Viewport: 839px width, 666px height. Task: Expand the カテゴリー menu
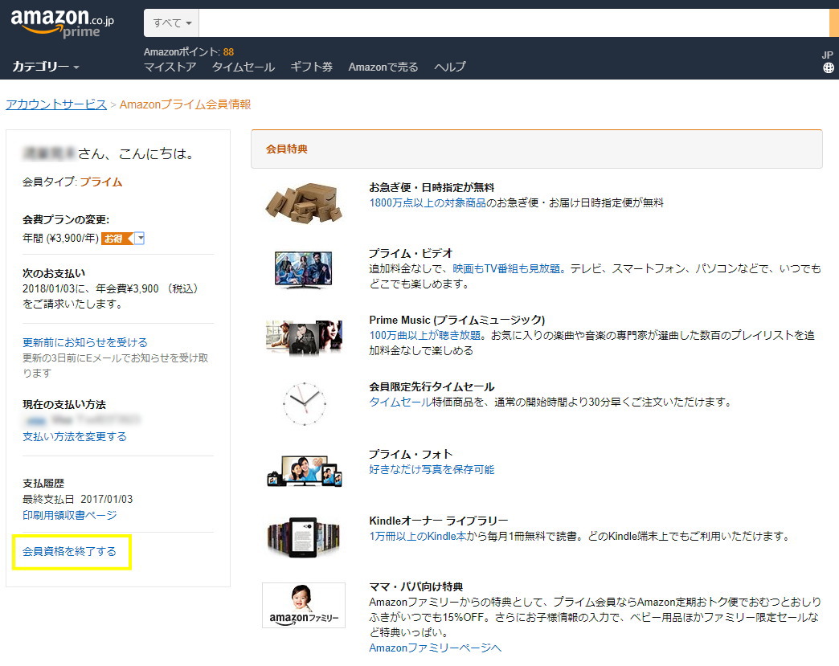pyautogui.click(x=46, y=67)
